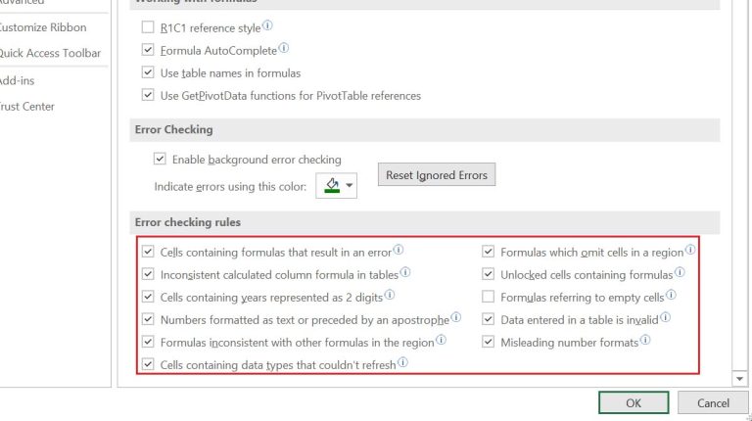Click the paint bucket error color icon
This screenshot has height=421, width=752.
[332, 186]
